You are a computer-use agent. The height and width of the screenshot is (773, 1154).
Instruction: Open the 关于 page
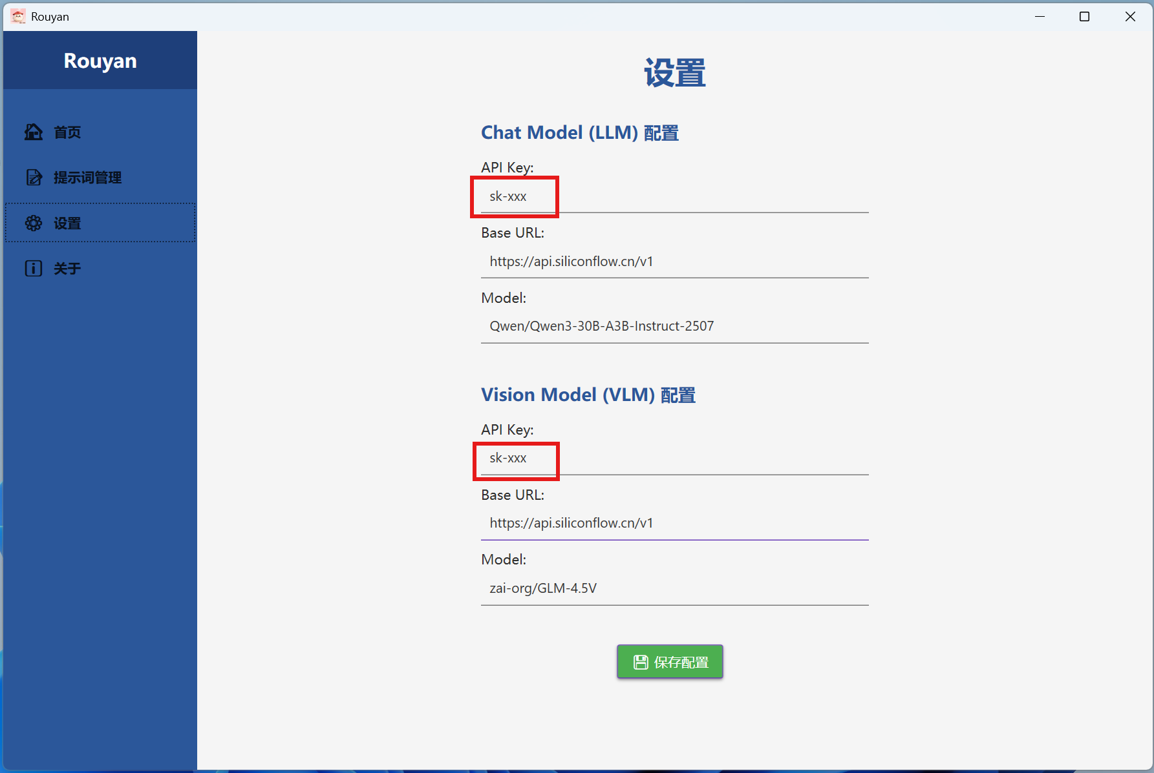pos(67,269)
